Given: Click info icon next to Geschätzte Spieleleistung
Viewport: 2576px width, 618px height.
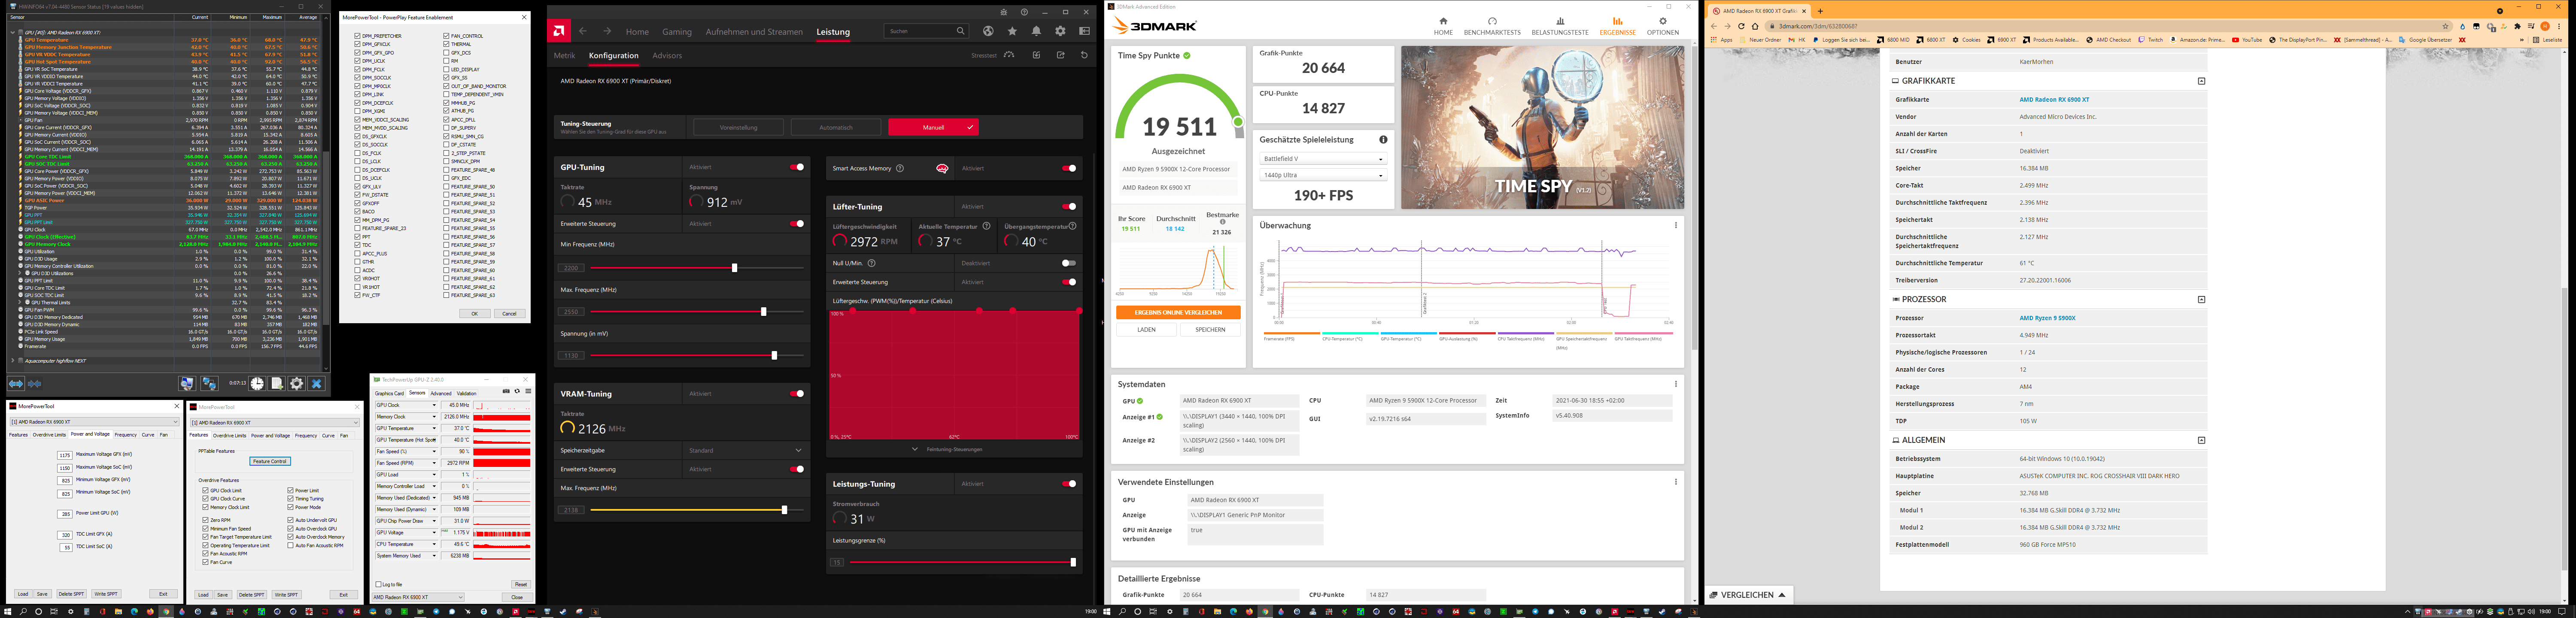Looking at the screenshot, I should pos(1383,140).
